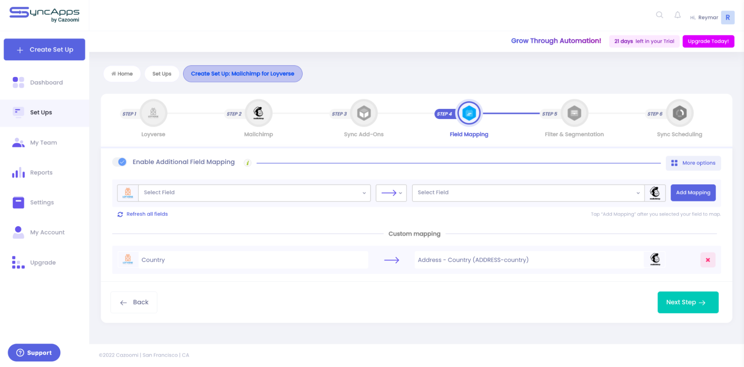Click the Set Ups breadcrumb
The width and height of the screenshot is (744, 367).
pos(162,74)
